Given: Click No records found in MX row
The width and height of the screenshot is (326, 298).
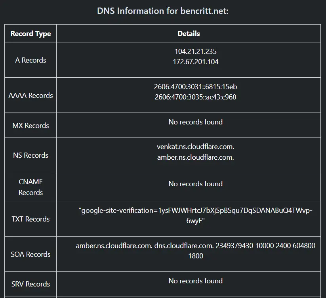Looking at the screenshot, I should tap(196, 122).
